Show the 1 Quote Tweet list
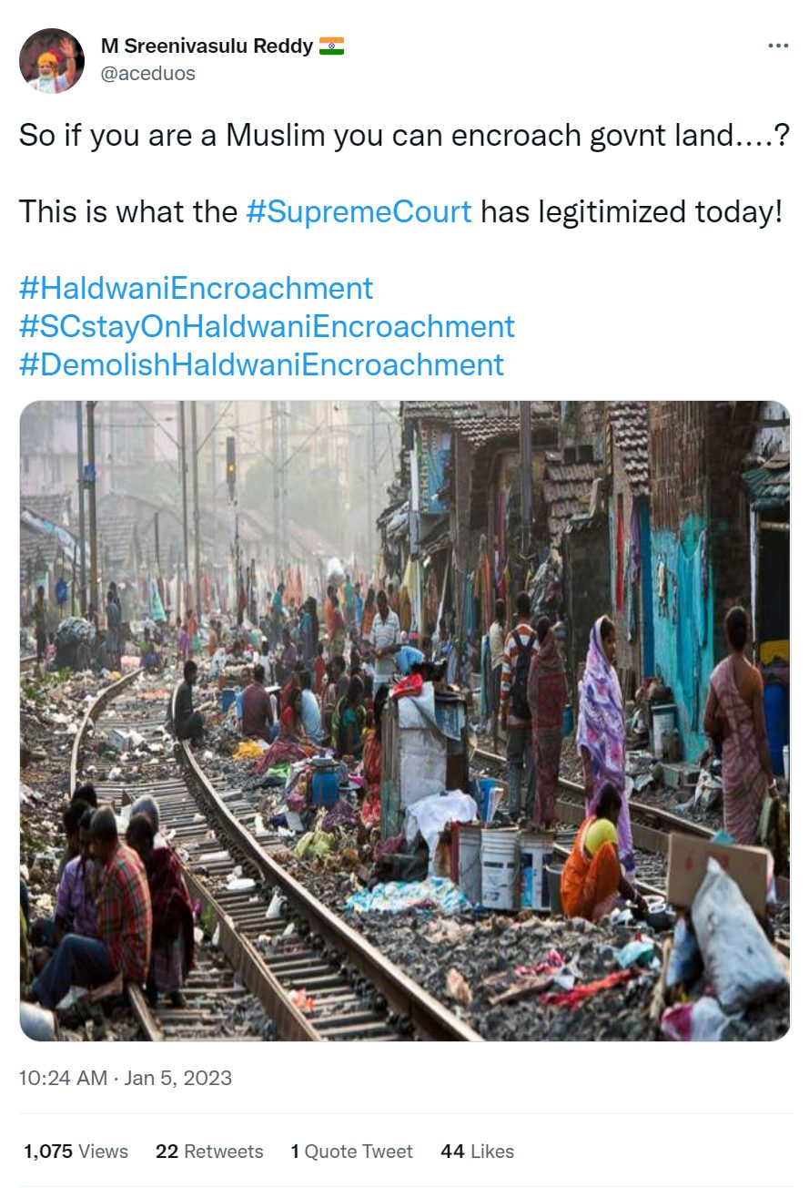Image resolution: width=809 pixels, height=1188 pixels. (351, 1152)
